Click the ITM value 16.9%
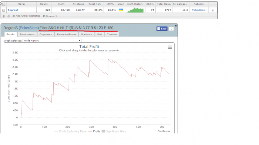The image size is (259, 145). coord(112,10)
